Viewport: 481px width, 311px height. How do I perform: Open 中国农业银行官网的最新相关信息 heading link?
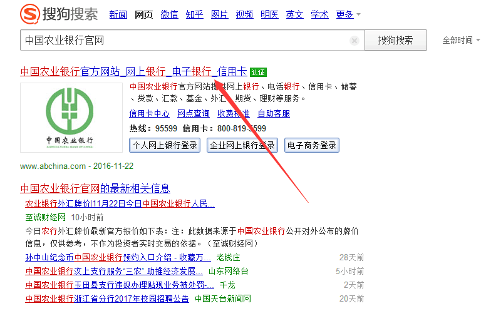pos(95,188)
